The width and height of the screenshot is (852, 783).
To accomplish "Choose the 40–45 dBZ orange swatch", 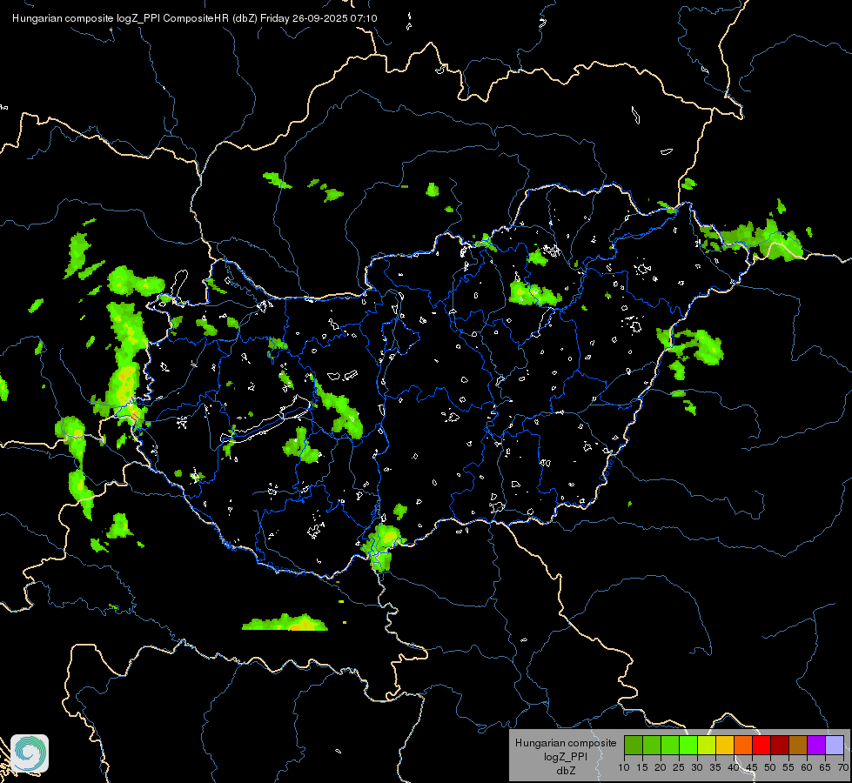I will point(743,745).
